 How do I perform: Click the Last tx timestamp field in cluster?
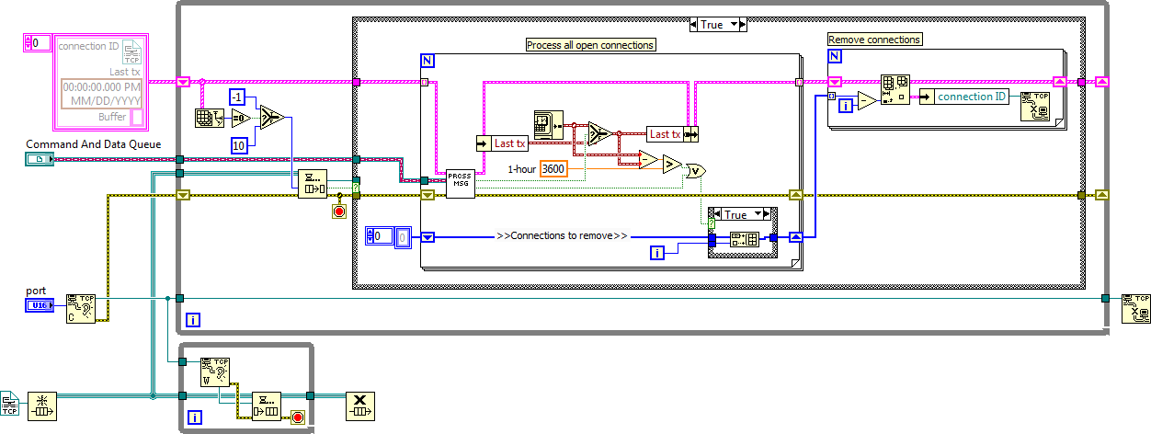tap(101, 93)
